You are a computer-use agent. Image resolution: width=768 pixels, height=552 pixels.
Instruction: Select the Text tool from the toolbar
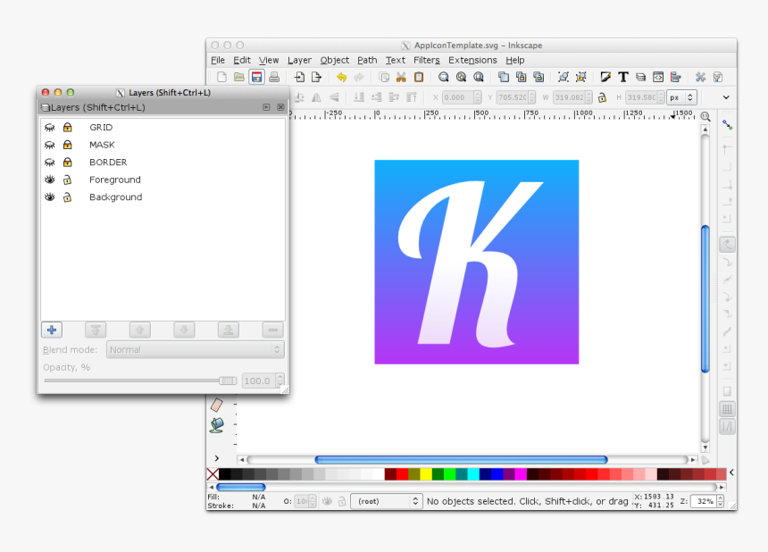(622, 77)
